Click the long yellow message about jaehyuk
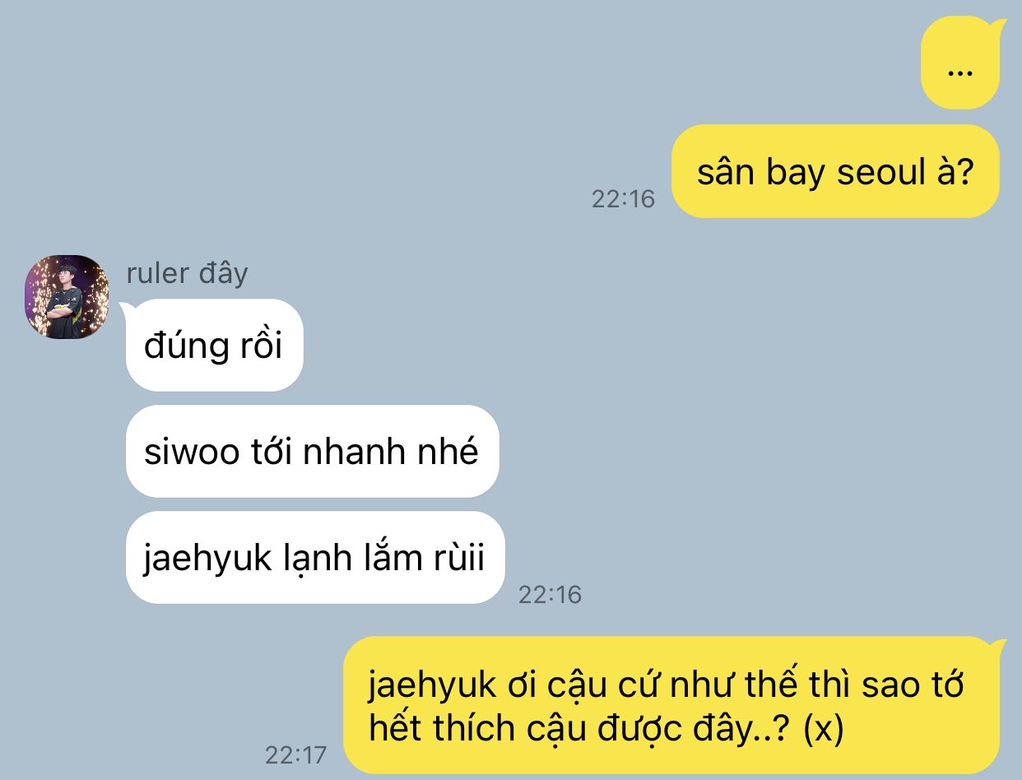The width and height of the screenshot is (1022, 780). [671, 706]
